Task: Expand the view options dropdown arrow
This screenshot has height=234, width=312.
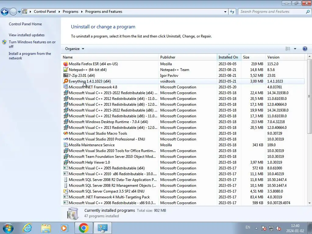Action: (295, 49)
